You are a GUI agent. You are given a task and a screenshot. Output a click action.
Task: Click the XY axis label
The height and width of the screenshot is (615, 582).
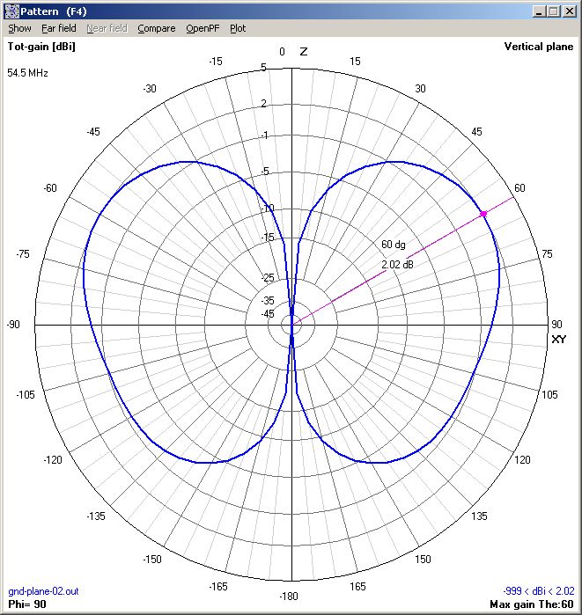point(558,340)
